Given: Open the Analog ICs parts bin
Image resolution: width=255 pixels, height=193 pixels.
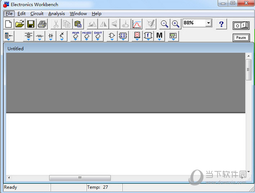Looking at the screenshot, I should (x=76, y=36).
